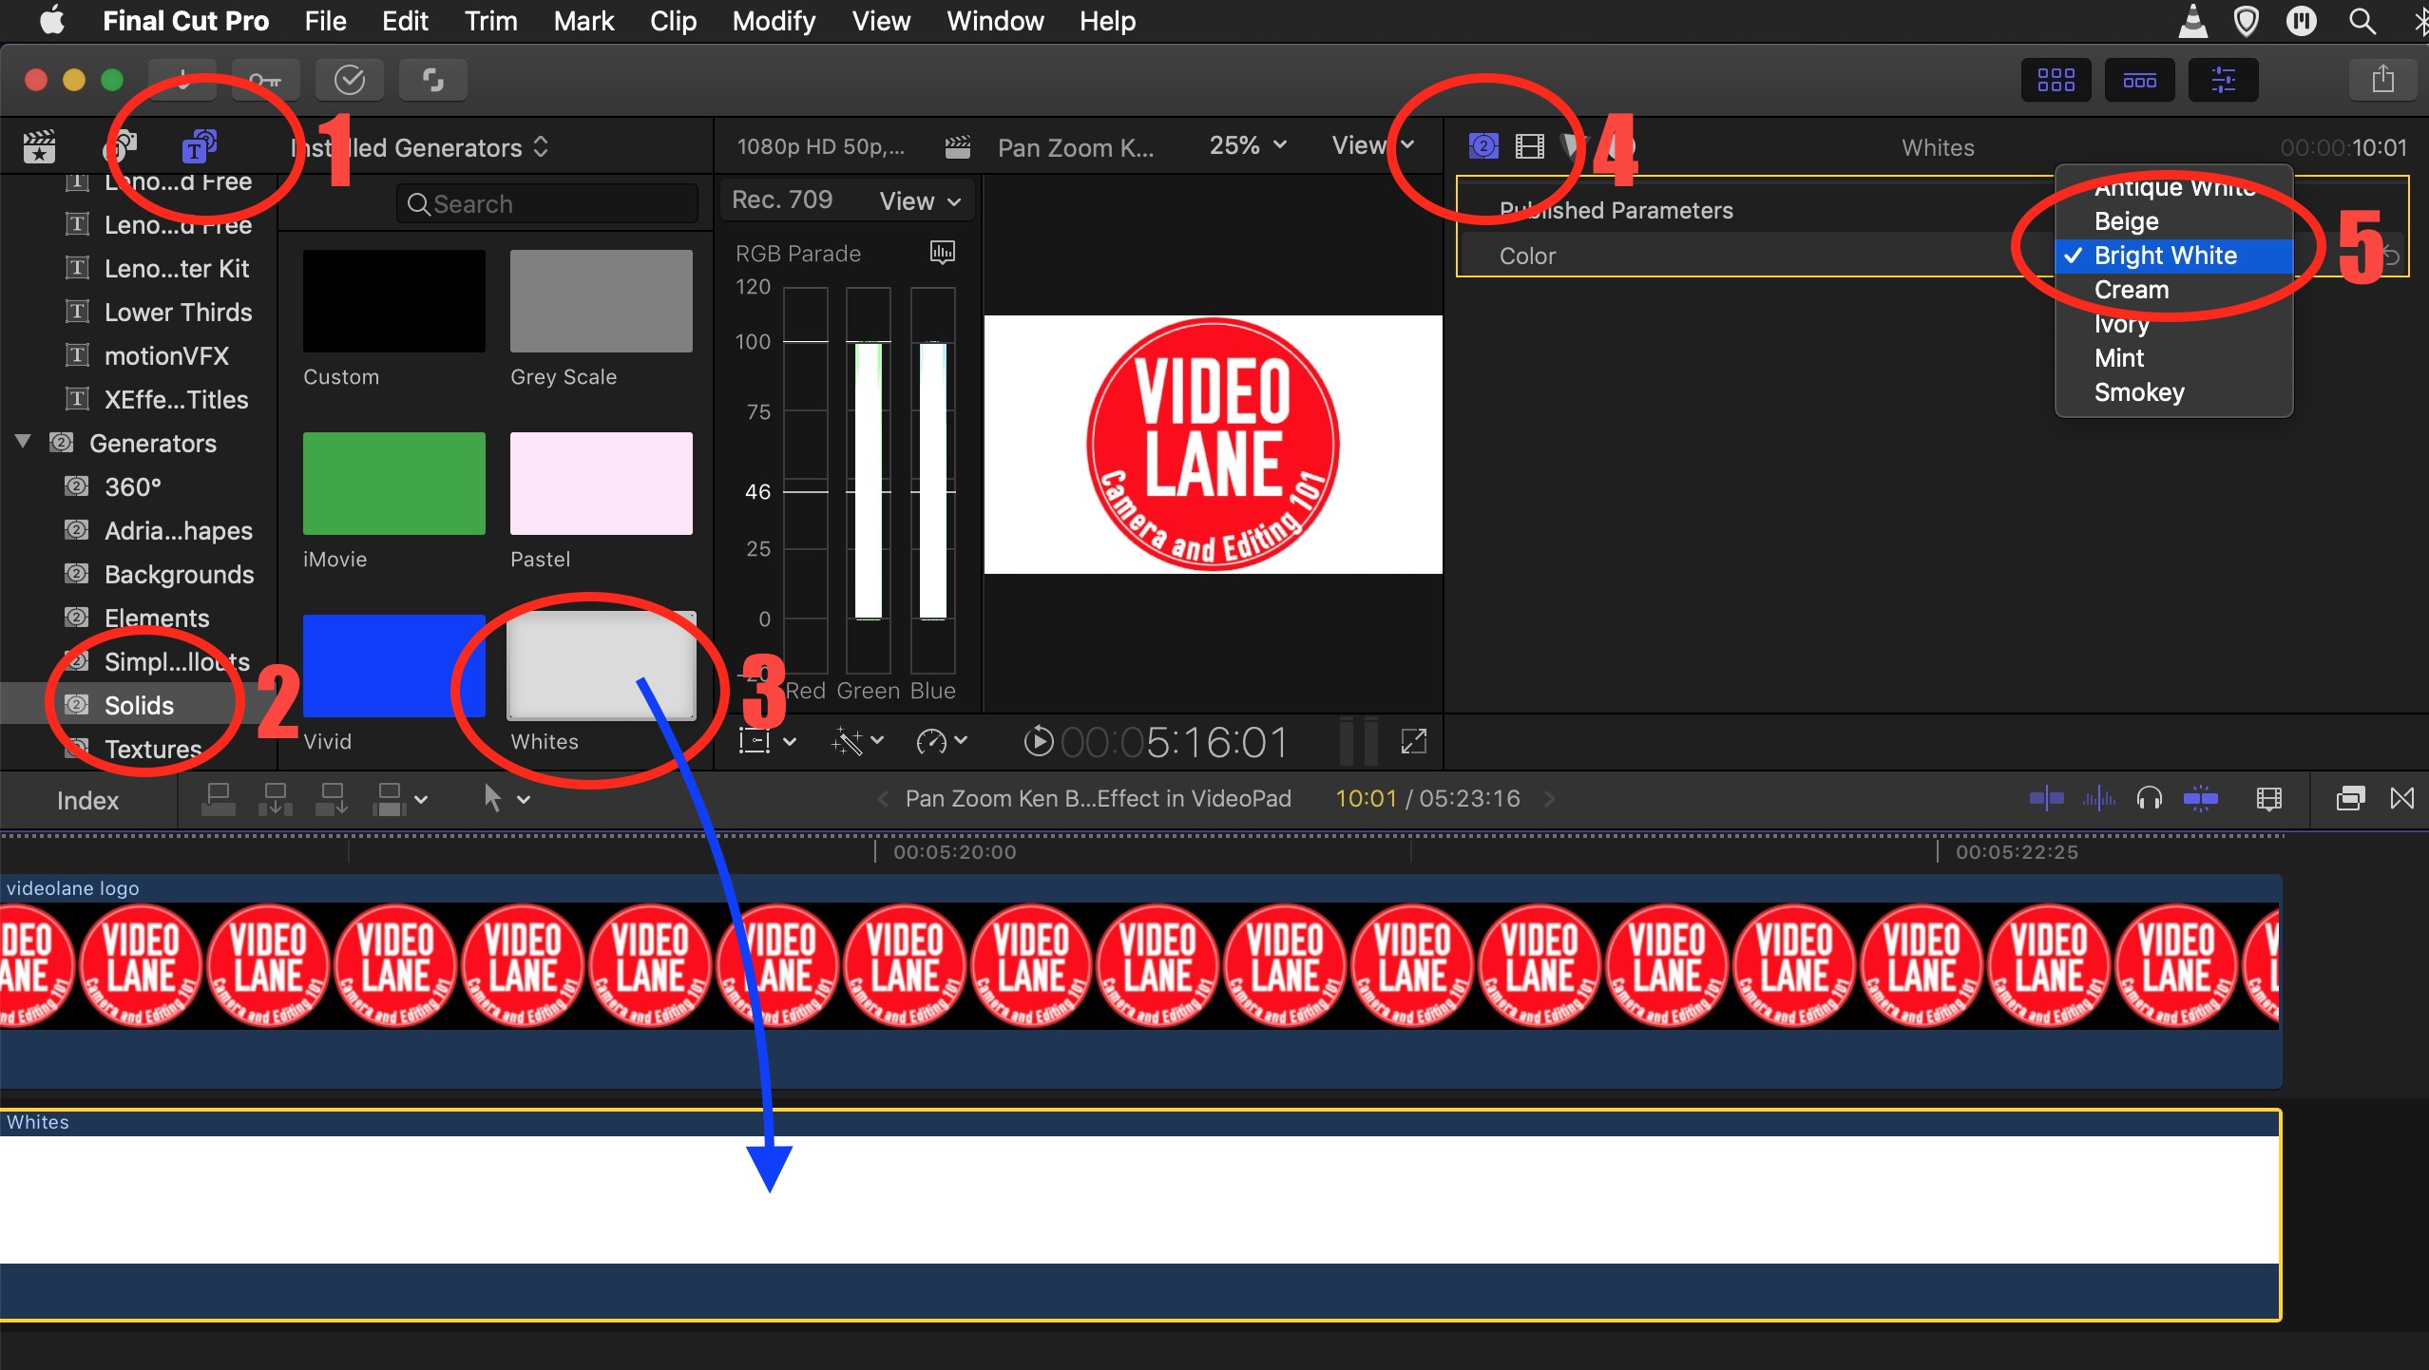Open the 25% zoom level dropdown
Screen dimensions: 2429x1370
tap(1247, 145)
